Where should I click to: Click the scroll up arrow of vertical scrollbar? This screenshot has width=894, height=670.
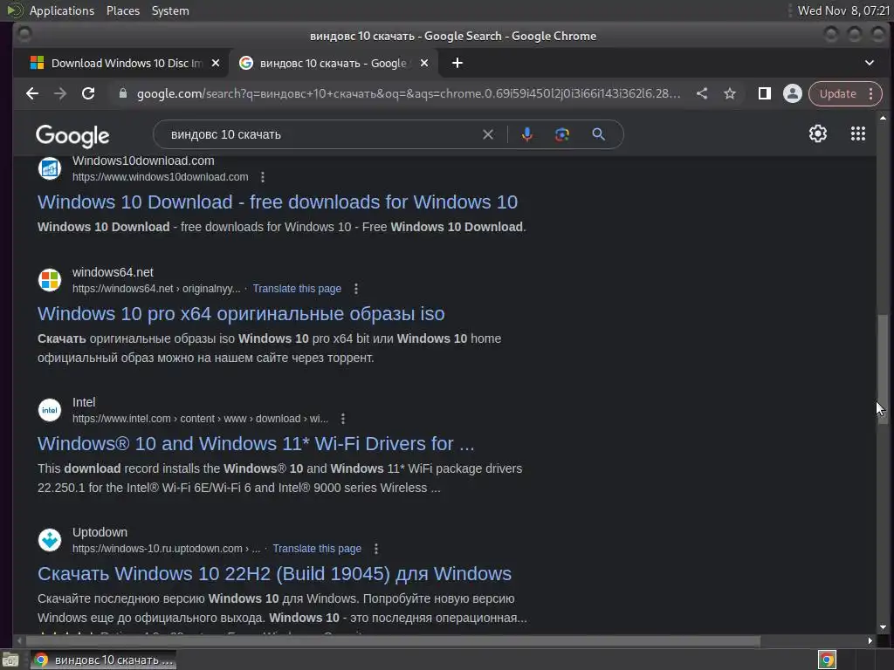[883, 118]
